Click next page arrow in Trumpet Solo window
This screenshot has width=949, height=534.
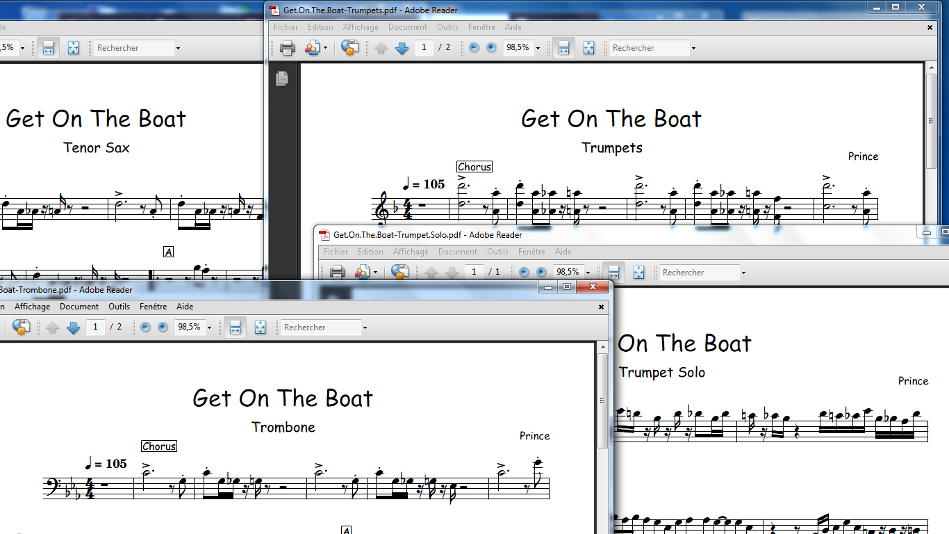452,273
